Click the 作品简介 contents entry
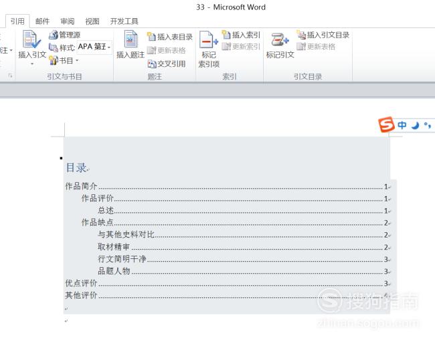Viewport: 435px width, 346px height. click(228, 187)
